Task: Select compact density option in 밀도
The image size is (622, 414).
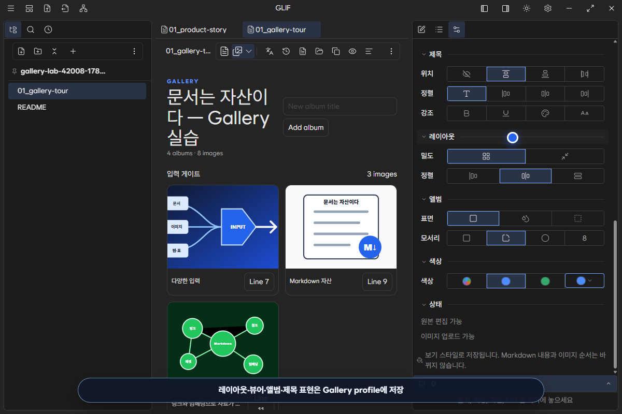Action: coord(565,156)
